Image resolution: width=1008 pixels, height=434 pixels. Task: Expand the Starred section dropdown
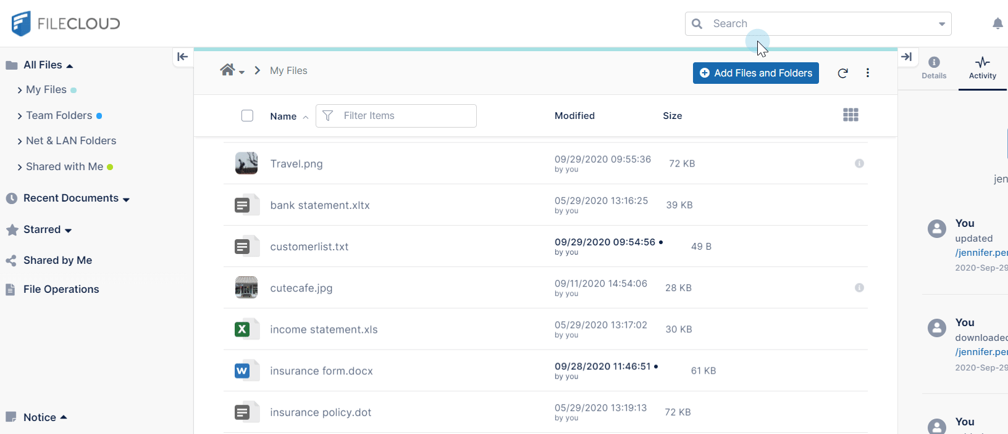68,231
